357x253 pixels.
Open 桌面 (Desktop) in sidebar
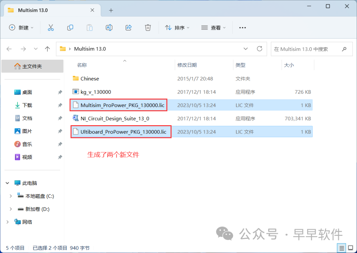[27, 92]
